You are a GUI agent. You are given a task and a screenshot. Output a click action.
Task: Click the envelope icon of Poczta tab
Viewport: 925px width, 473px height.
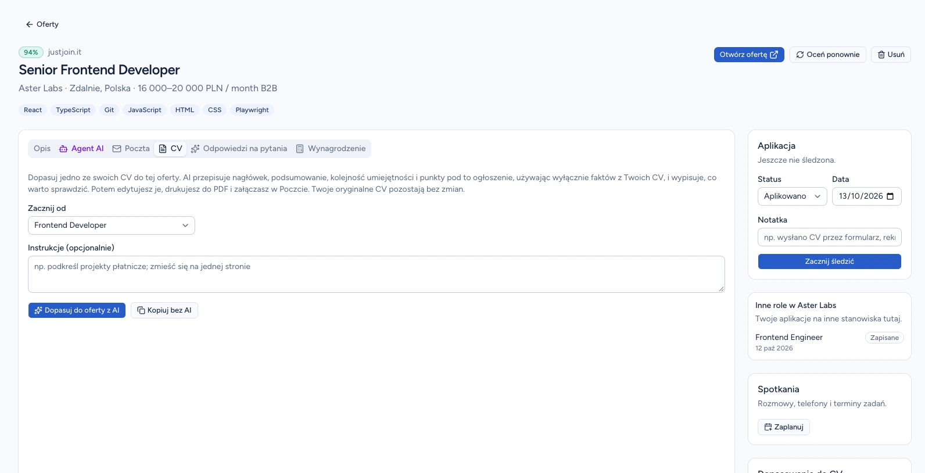coord(117,149)
